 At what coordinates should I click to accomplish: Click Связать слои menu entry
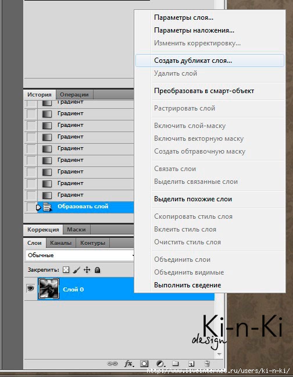(x=210, y=169)
